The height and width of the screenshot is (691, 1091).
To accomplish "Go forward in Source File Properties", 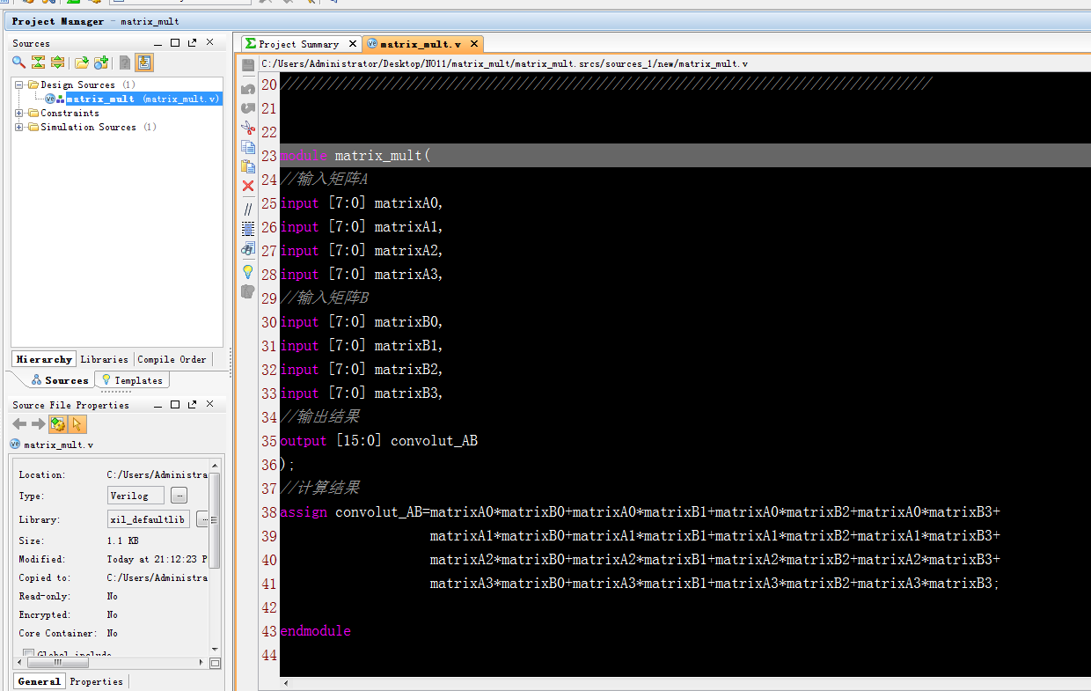I will pyautogui.click(x=38, y=424).
